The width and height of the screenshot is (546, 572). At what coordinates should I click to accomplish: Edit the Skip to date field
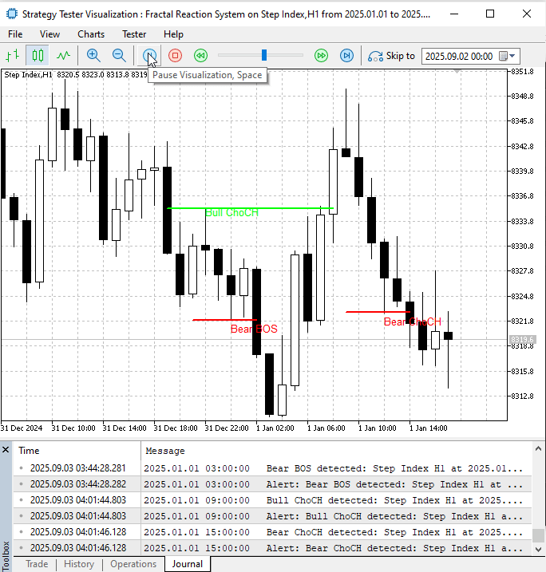click(461, 56)
